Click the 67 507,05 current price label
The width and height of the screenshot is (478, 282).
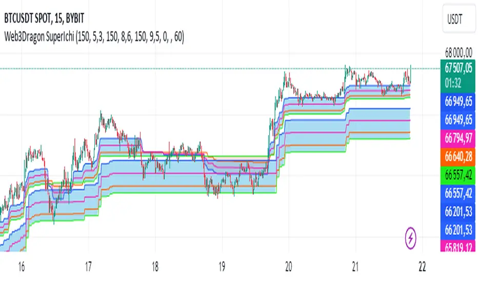pos(458,68)
